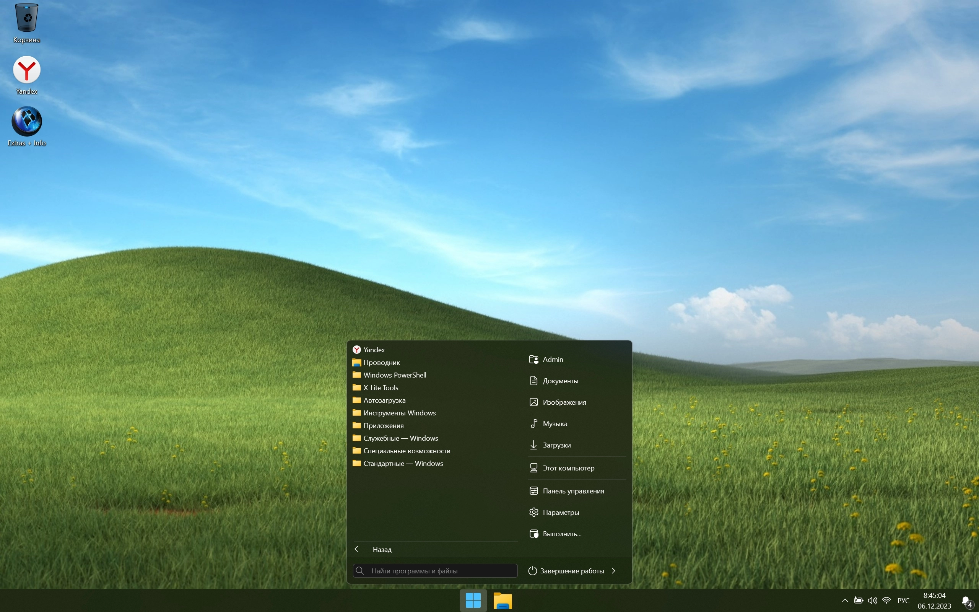This screenshot has width=979, height=612.
Task: Show hidden tray icons chevron
Action: [845, 601]
